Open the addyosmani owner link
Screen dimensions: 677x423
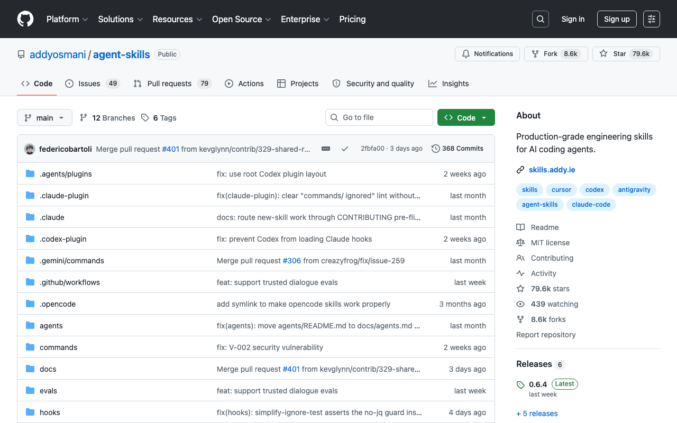pos(58,54)
